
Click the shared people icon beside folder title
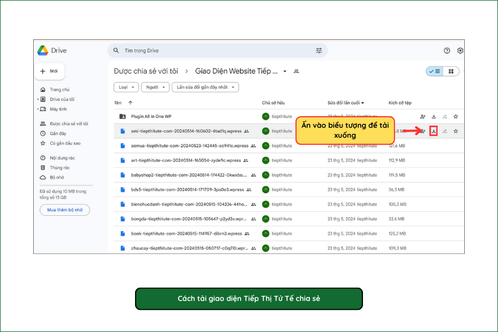pyautogui.click(x=297, y=71)
